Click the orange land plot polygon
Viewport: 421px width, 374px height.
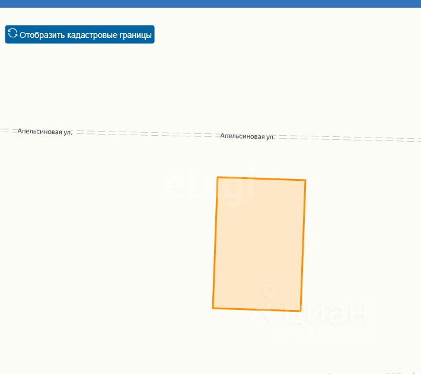coord(259,244)
